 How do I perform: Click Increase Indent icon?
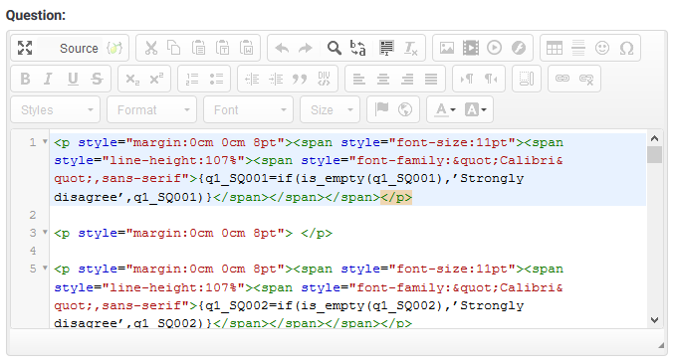pos(276,79)
